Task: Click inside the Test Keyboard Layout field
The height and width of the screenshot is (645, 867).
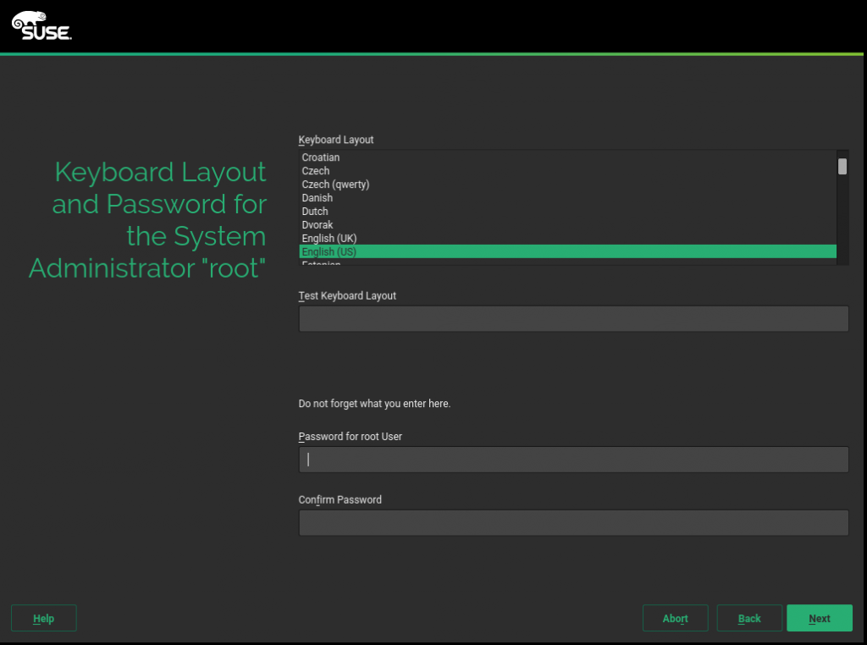Action: 573,318
